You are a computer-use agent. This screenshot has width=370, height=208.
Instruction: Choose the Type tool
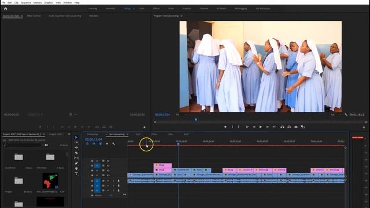[76, 173]
